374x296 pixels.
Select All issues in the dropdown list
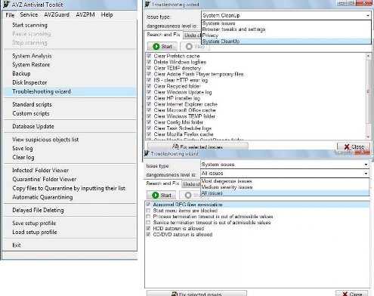(285, 193)
